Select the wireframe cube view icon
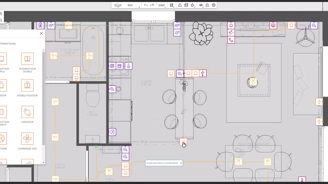This screenshot has width=328, height=184. pos(186,5)
